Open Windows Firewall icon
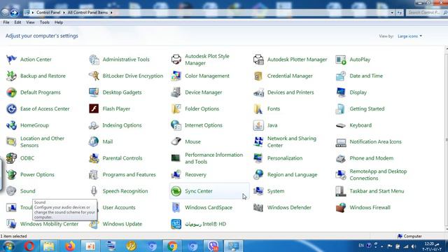The height and width of the screenshot is (252, 448). 341,208
